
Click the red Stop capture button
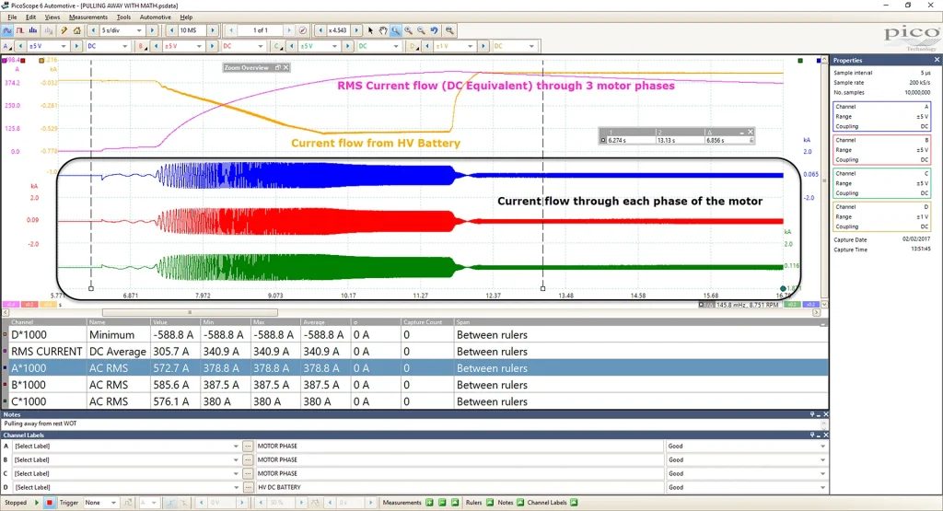pyautogui.click(x=50, y=503)
